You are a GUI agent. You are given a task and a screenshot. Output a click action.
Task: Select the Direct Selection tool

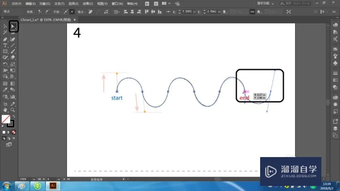pyautogui.click(x=13, y=26)
